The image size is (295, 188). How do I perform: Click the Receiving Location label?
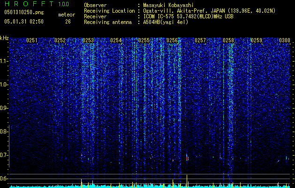click(109, 11)
